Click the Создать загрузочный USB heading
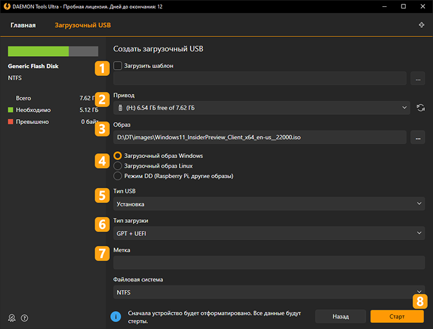Screen dimensions: 433x329 point(158,49)
